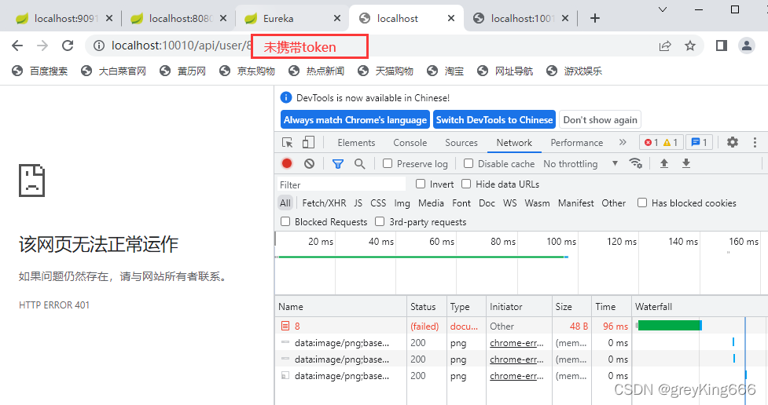
Task: Open DevTools settings gear
Action: pos(733,142)
